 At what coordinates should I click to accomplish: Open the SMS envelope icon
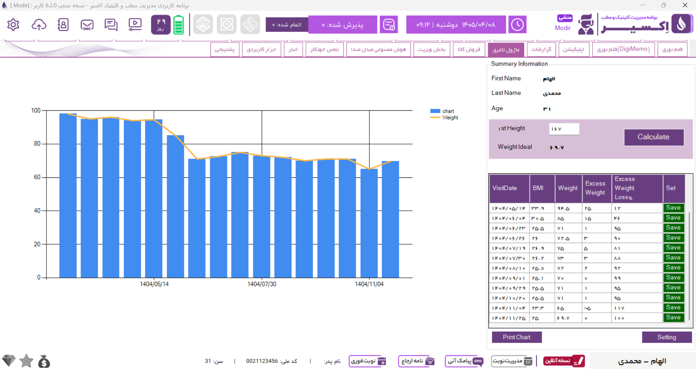pyautogui.click(x=87, y=25)
